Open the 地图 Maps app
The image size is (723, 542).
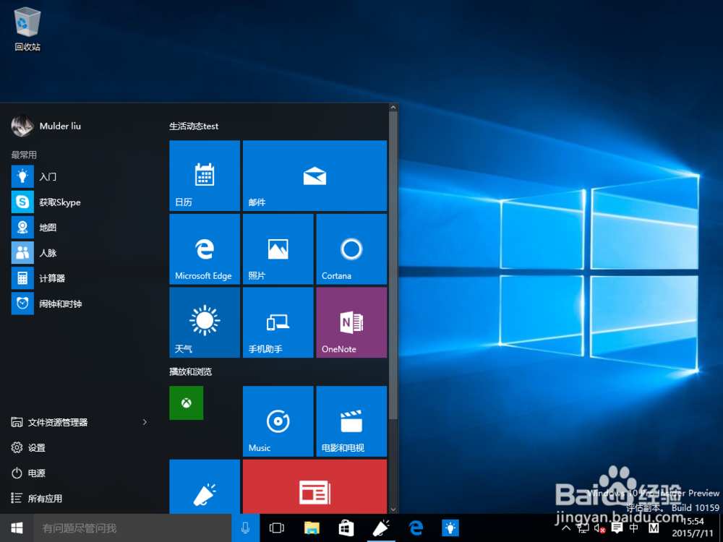[x=34, y=227]
